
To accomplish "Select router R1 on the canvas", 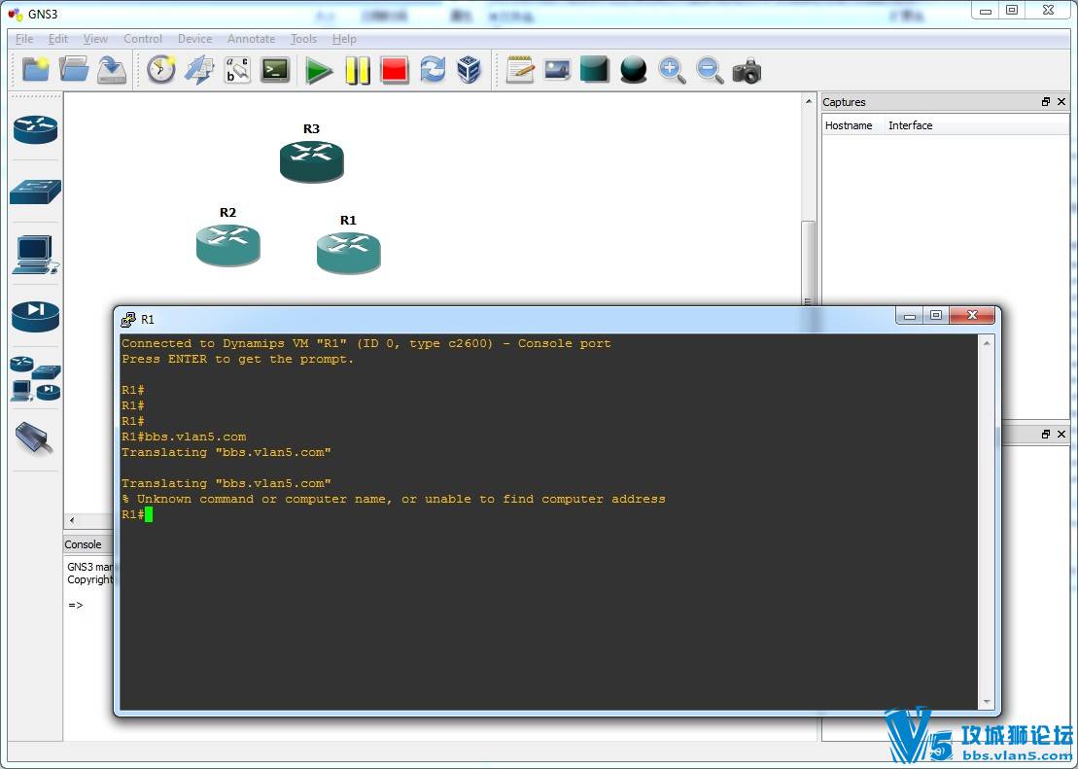I will [349, 253].
